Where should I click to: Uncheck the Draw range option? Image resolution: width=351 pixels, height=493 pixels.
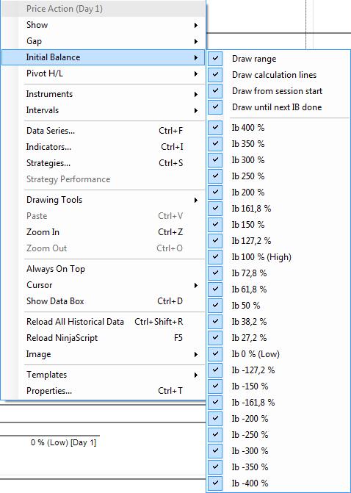point(278,59)
